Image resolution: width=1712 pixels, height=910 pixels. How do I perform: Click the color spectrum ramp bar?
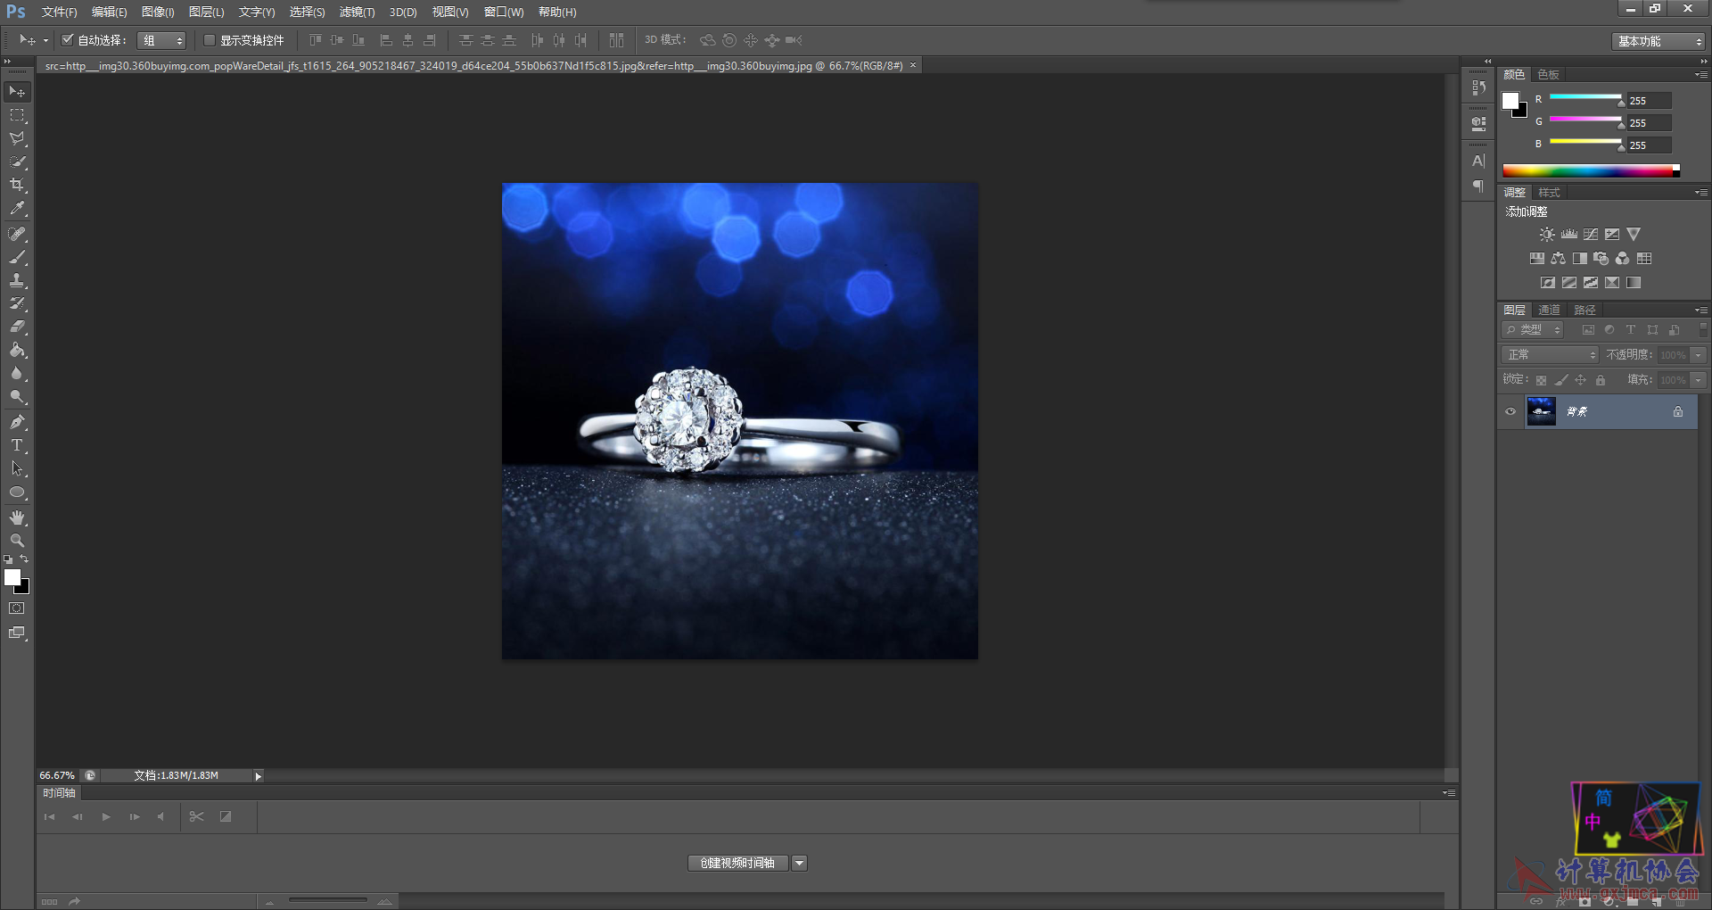pyautogui.click(x=1592, y=170)
